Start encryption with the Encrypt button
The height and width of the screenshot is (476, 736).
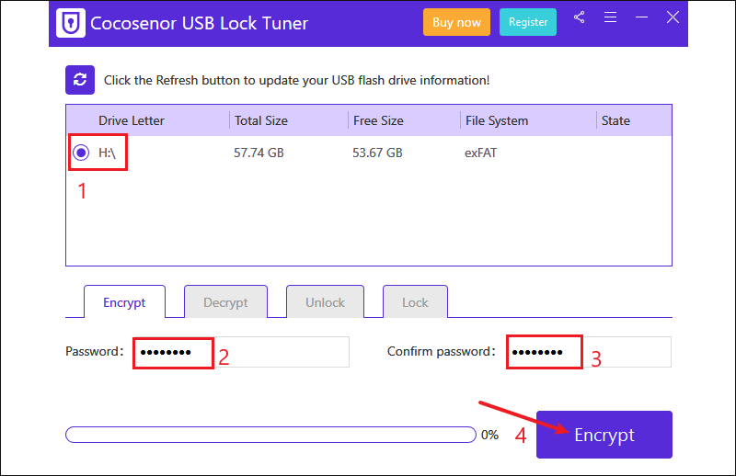point(604,435)
